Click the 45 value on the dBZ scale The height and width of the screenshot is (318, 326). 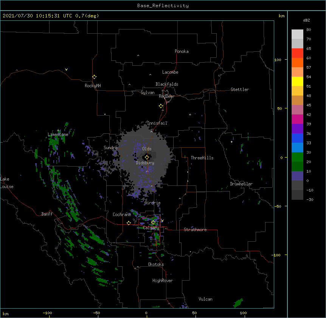309,105
